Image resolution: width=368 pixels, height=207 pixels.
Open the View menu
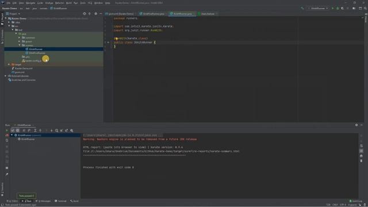tap(21, 3)
